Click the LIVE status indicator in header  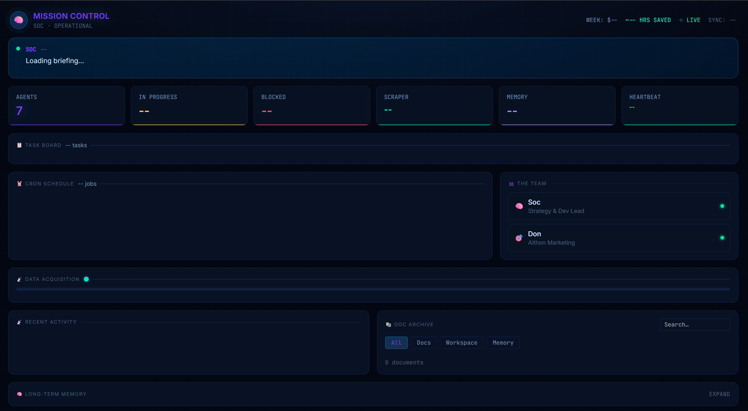click(x=691, y=20)
